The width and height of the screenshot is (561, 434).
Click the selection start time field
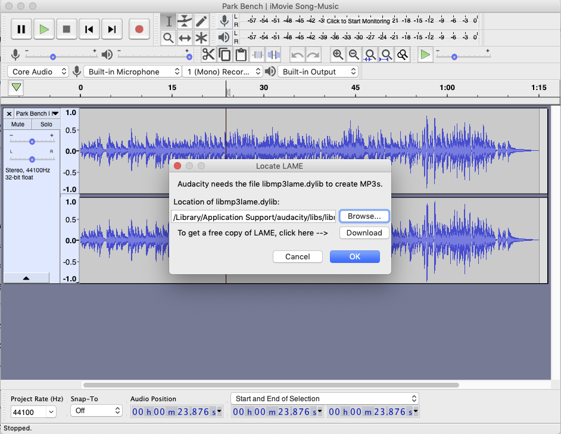[278, 412]
